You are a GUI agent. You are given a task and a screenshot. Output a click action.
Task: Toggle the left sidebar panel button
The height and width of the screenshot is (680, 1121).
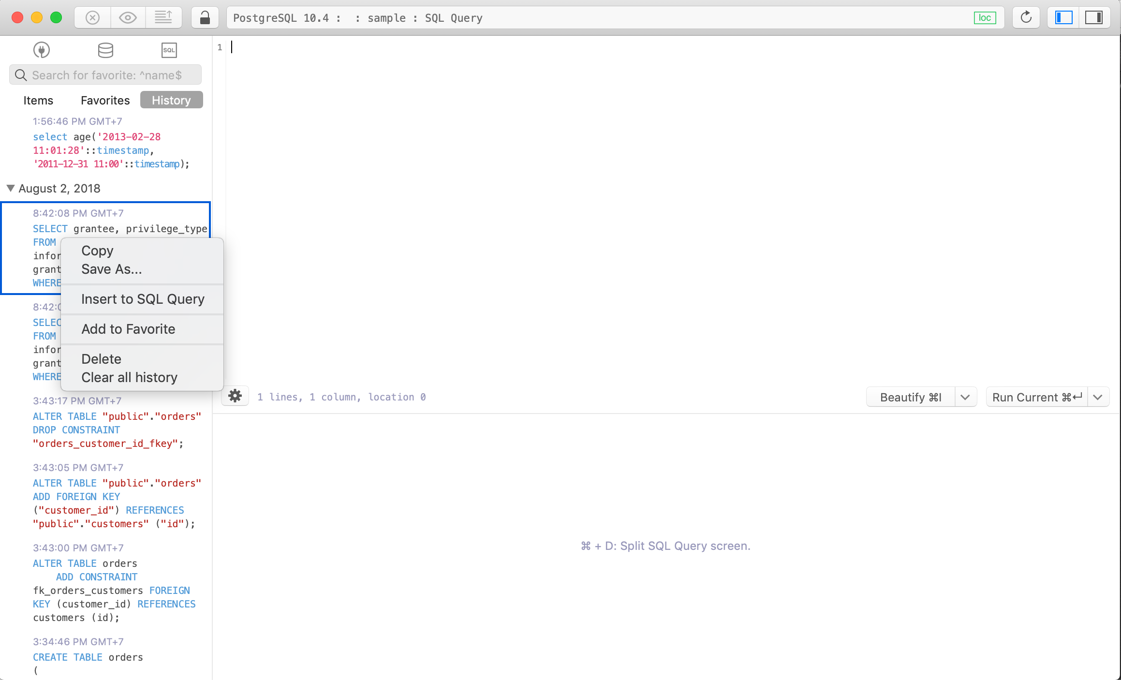click(1063, 18)
